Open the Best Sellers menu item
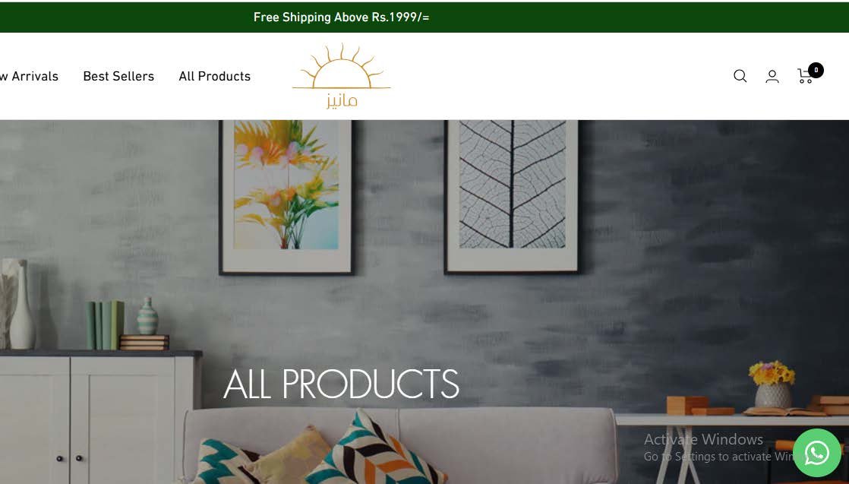This screenshot has height=484, width=849. [x=118, y=77]
